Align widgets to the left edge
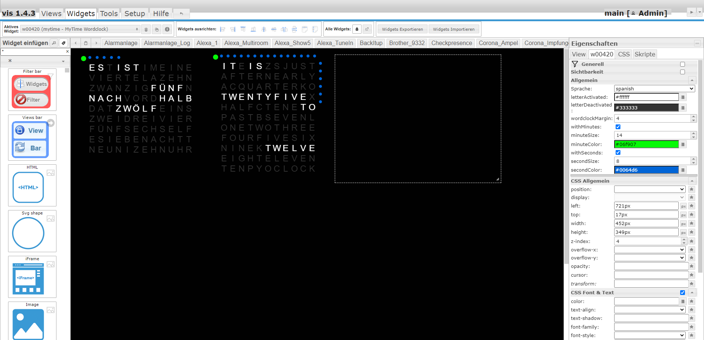Viewport: 704px width, 340px height. (x=223, y=29)
